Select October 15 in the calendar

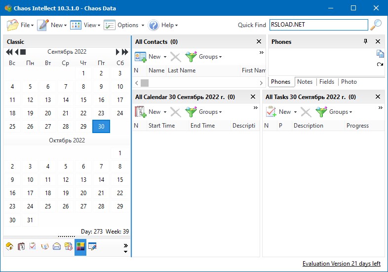tap(120, 180)
